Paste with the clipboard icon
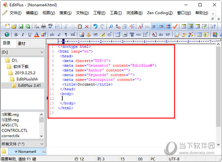This screenshot has height=162, width=222. [80, 26]
